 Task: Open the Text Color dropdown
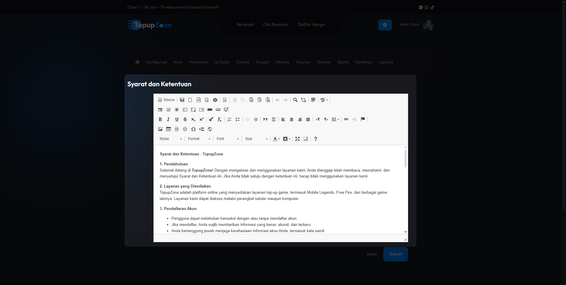pos(277,139)
